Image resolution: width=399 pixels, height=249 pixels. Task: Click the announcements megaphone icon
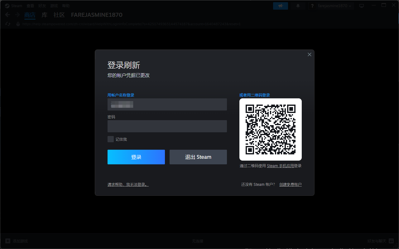tap(280, 6)
